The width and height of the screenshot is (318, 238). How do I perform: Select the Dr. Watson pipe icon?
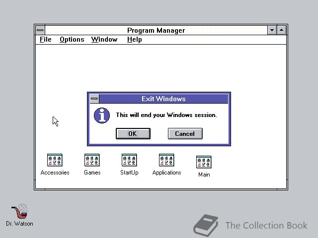(20, 211)
